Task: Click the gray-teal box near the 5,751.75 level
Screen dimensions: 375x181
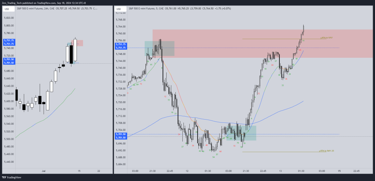Action: tap(160, 49)
